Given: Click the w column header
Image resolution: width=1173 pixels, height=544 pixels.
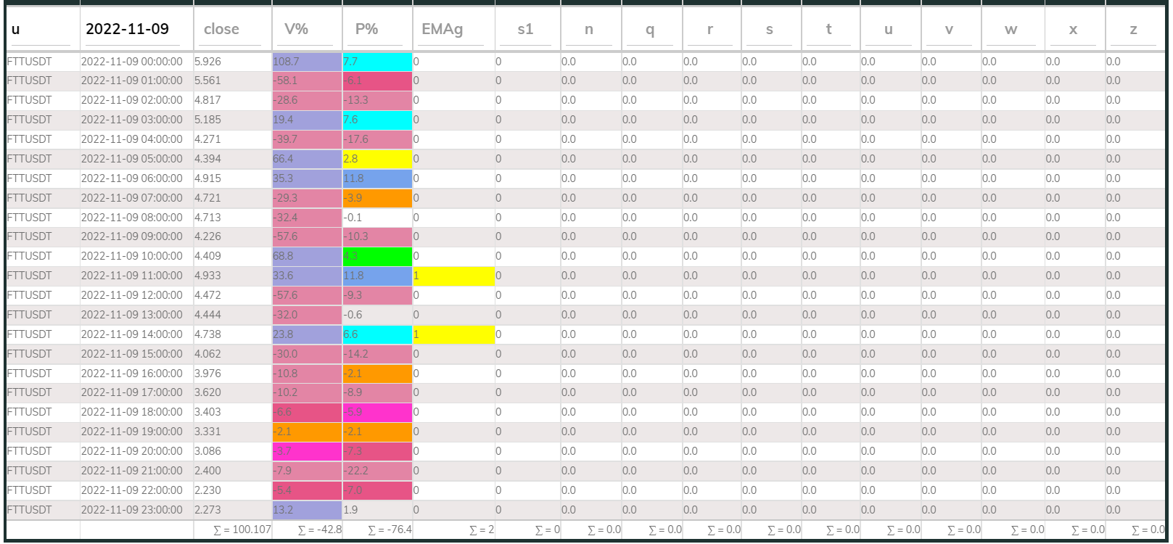Looking at the screenshot, I should click(x=1011, y=29).
